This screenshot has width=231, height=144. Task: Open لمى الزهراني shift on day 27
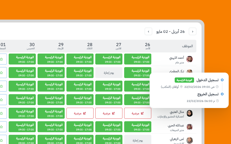[109, 139]
